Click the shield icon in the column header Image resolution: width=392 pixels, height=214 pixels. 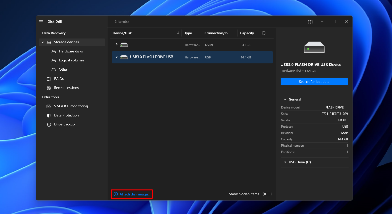(264, 33)
